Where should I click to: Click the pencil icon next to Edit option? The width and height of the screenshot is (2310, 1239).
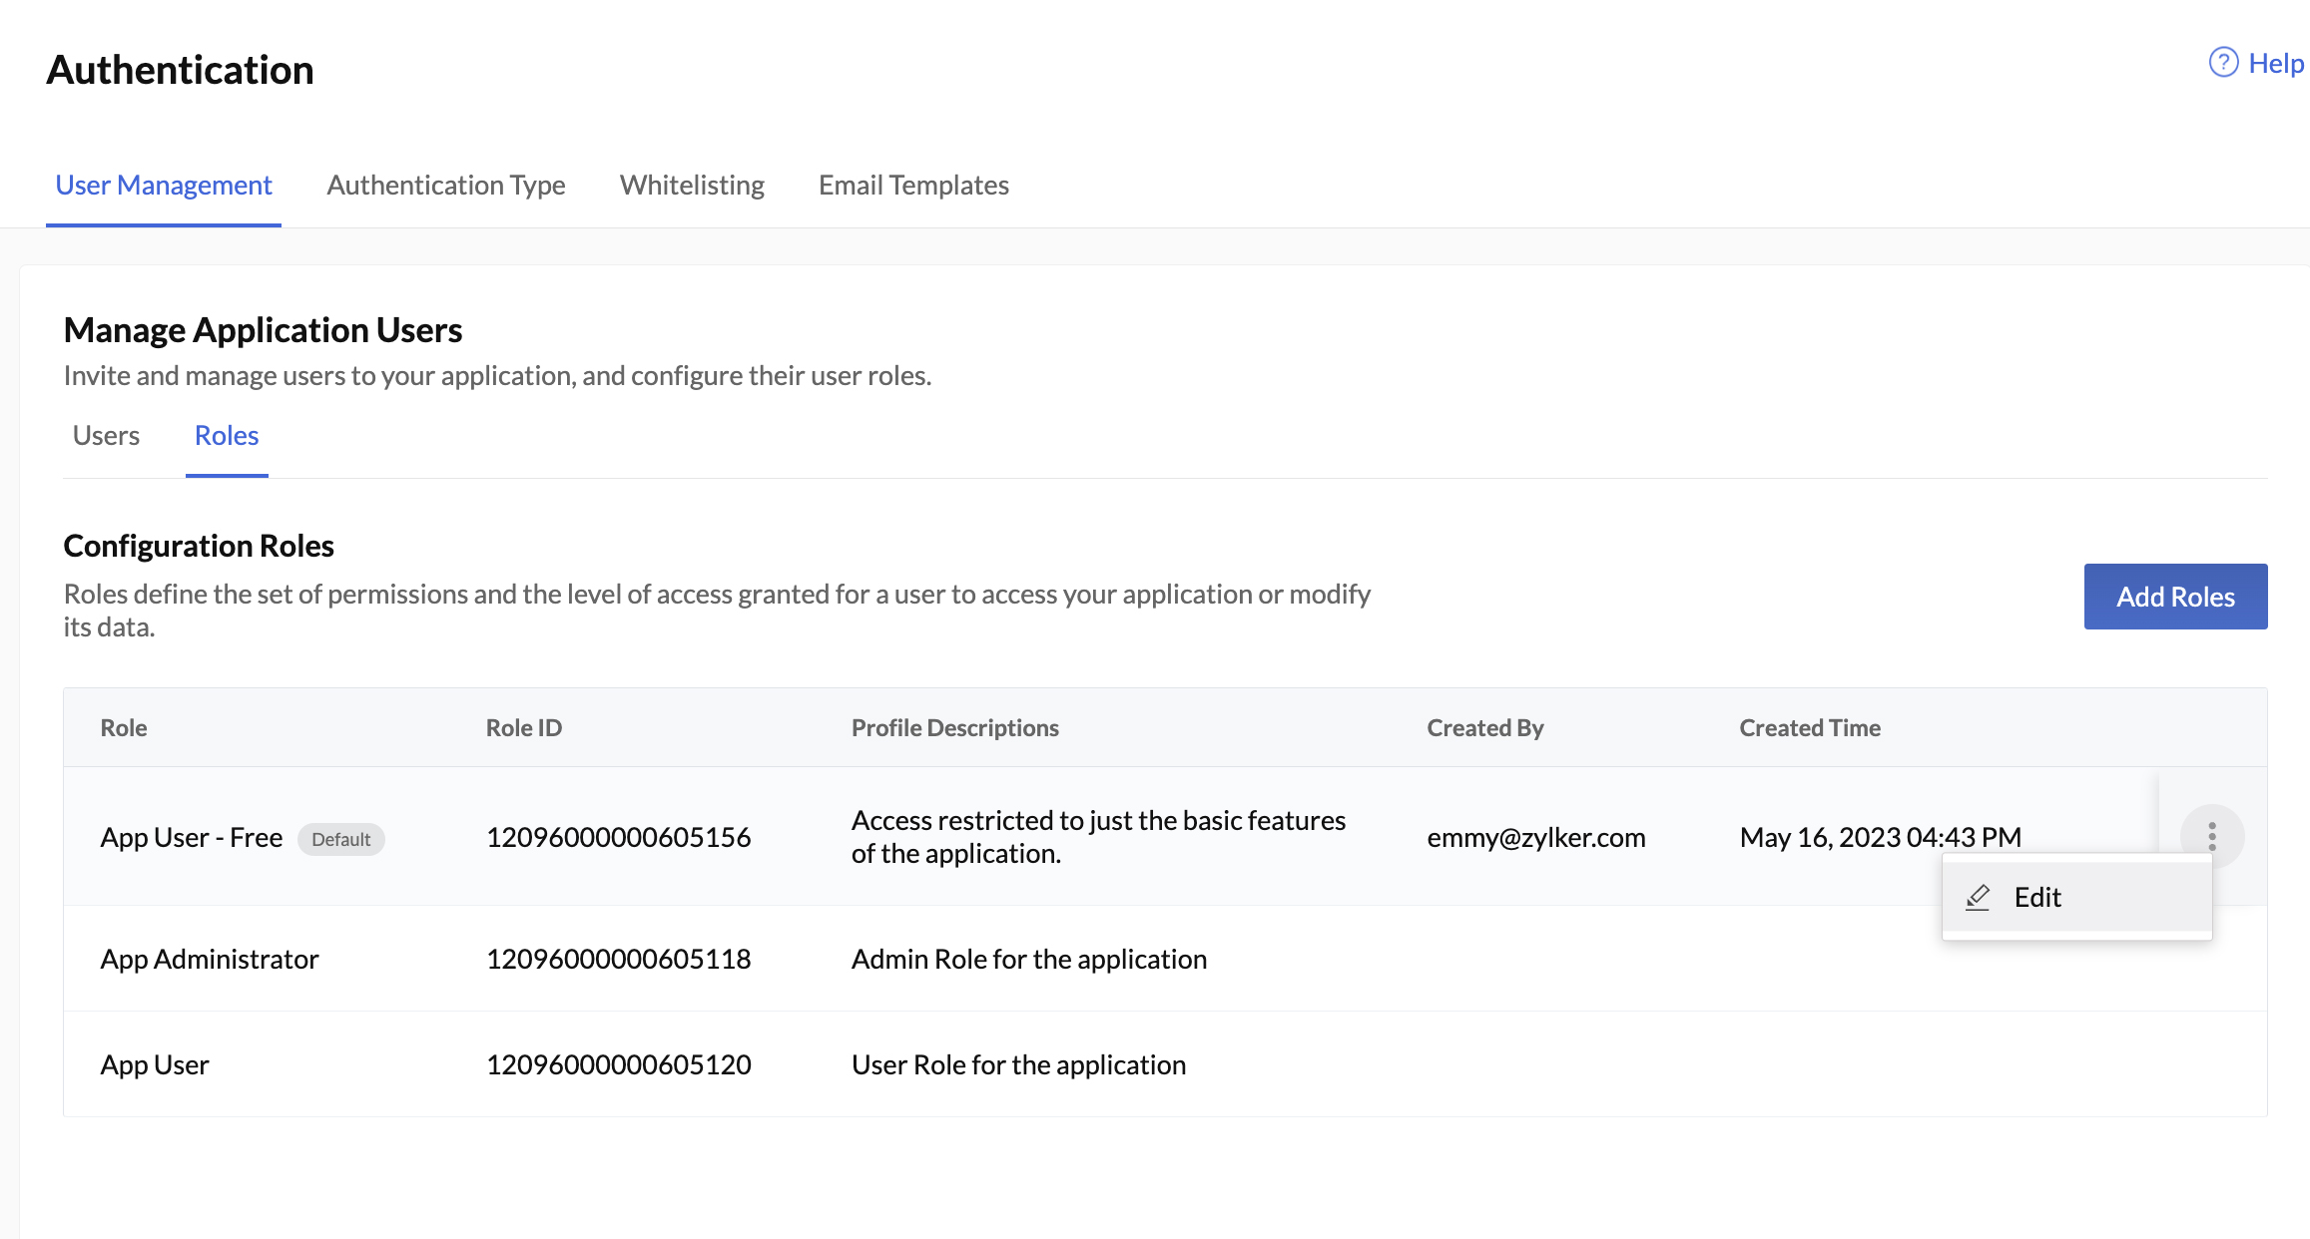[x=1974, y=897]
